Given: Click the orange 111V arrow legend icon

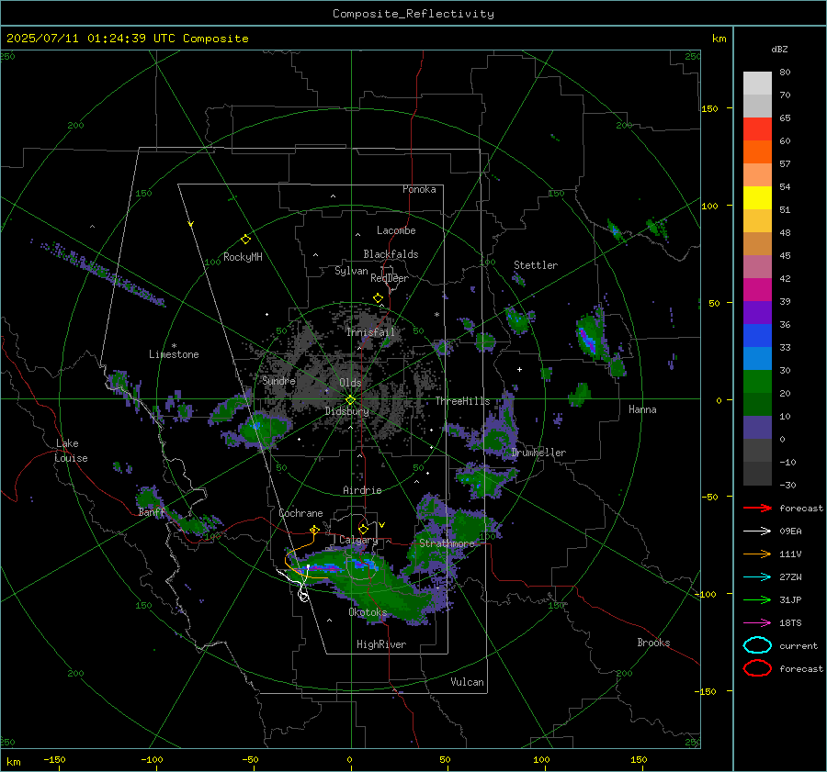Looking at the screenshot, I should 757,554.
